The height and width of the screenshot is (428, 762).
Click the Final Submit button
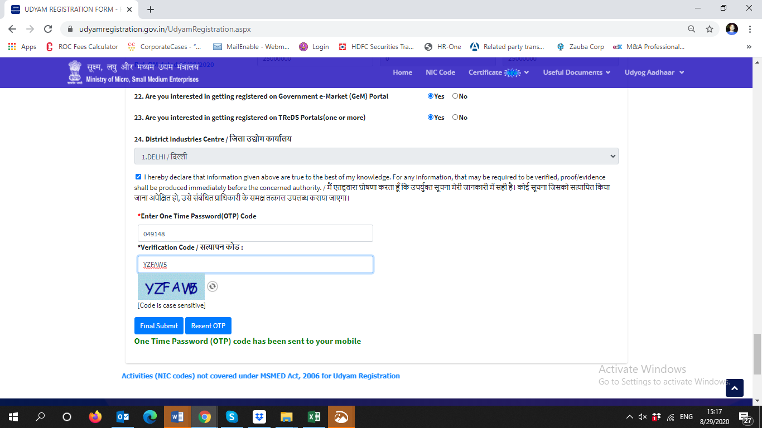pyautogui.click(x=159, y=326)
